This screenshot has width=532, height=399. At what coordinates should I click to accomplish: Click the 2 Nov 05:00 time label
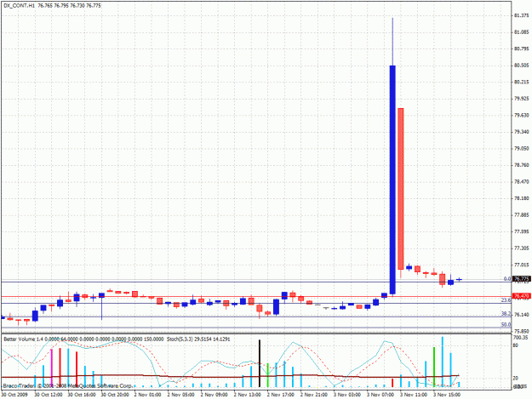pos(180,395)
